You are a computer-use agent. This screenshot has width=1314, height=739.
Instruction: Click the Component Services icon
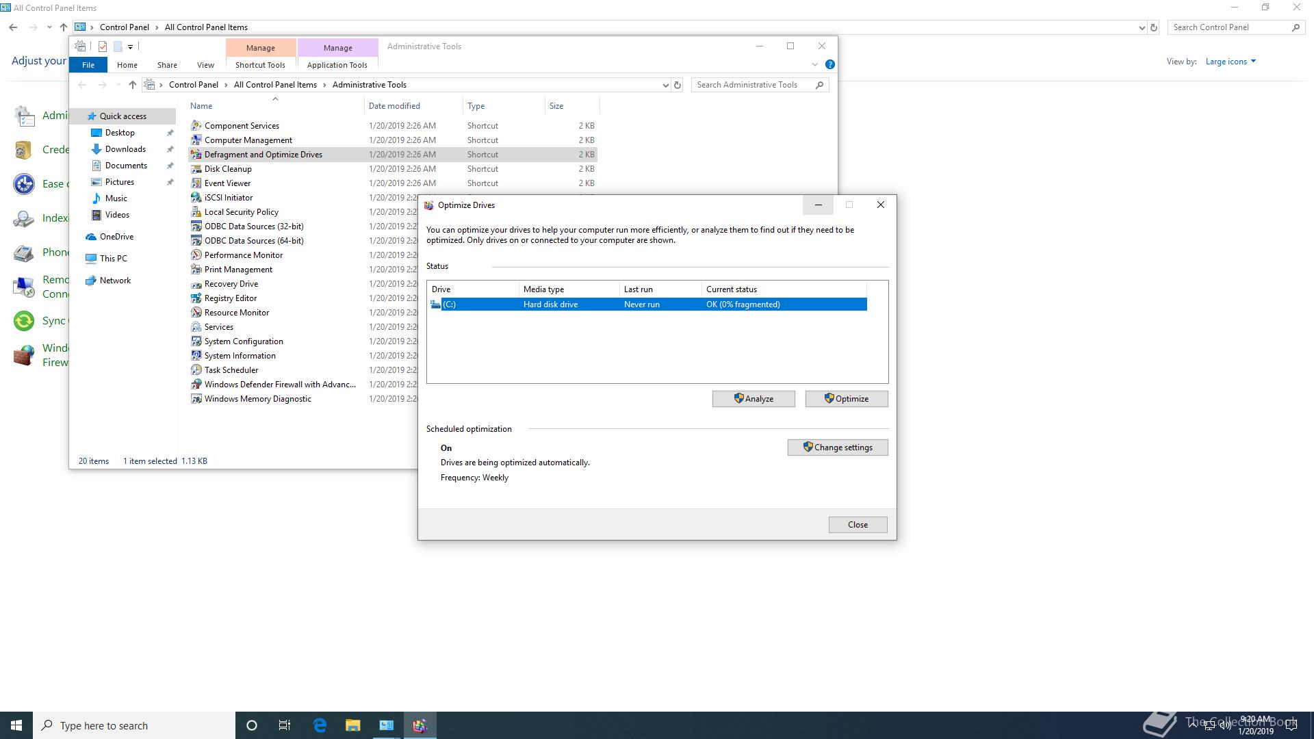pos(196,126)
